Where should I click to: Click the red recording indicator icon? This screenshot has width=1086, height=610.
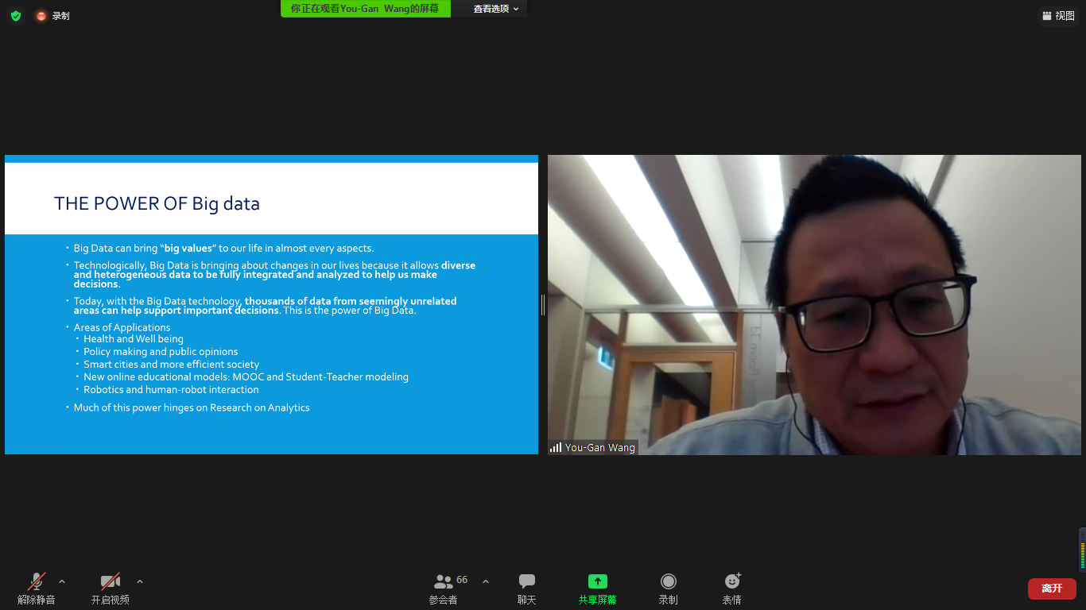pos(41,16)
